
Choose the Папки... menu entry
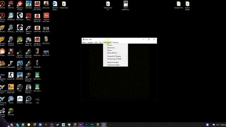[115, 50]
